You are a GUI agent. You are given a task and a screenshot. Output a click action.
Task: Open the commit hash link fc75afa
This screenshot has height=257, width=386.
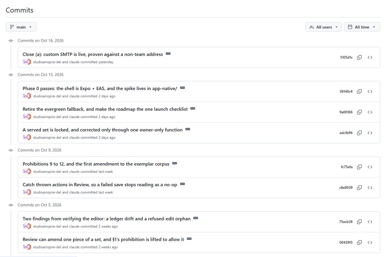[346, 167]
